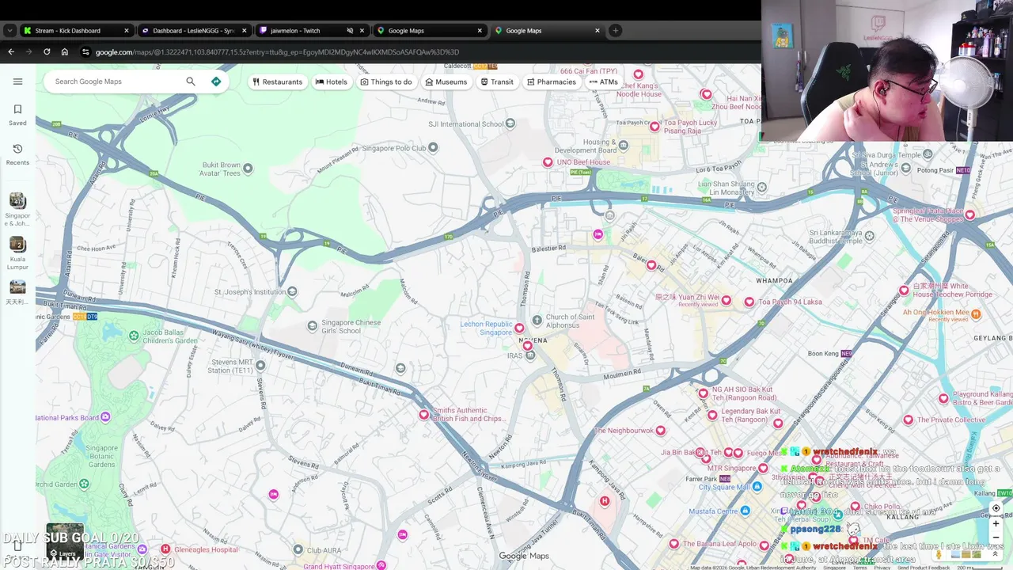Select White House Teochew Porridge pin
1013x570 pixels.
pyautogui.click(x=904, y=291)
